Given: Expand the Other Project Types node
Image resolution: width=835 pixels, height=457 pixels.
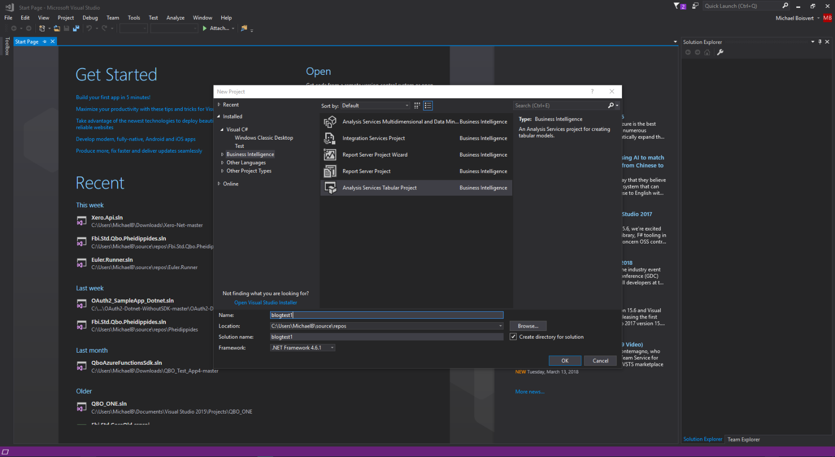Looking at the screenshot, I should pyautogui.click(x=222, y=171).
